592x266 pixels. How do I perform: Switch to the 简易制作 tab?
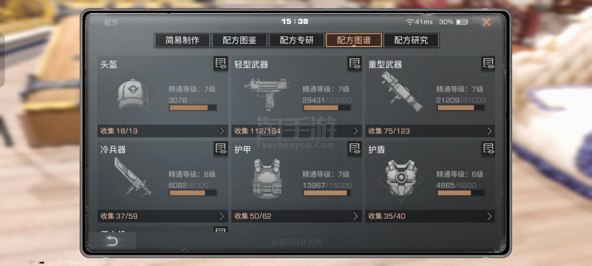[182, 40]
